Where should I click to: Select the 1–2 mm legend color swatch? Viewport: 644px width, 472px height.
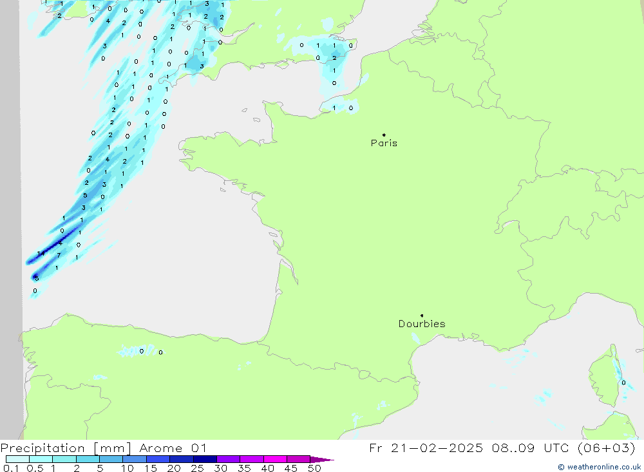[x=64, y=459]
